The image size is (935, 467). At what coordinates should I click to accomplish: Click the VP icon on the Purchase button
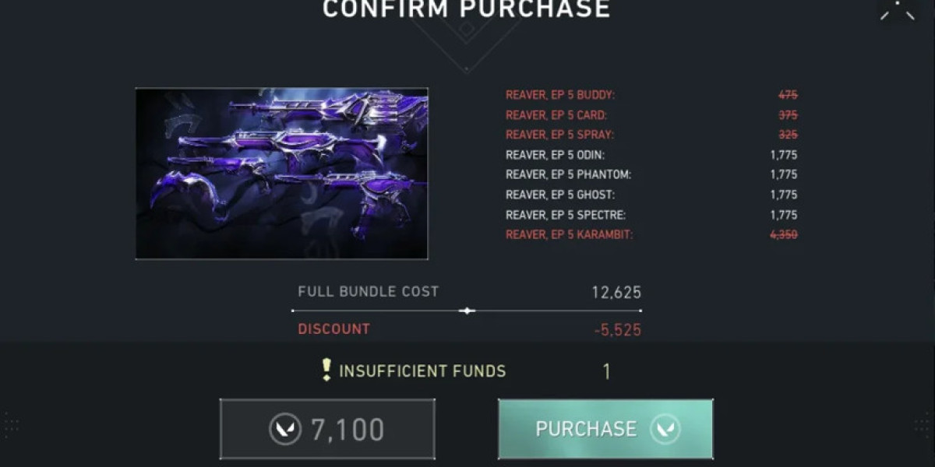point(665,429)
